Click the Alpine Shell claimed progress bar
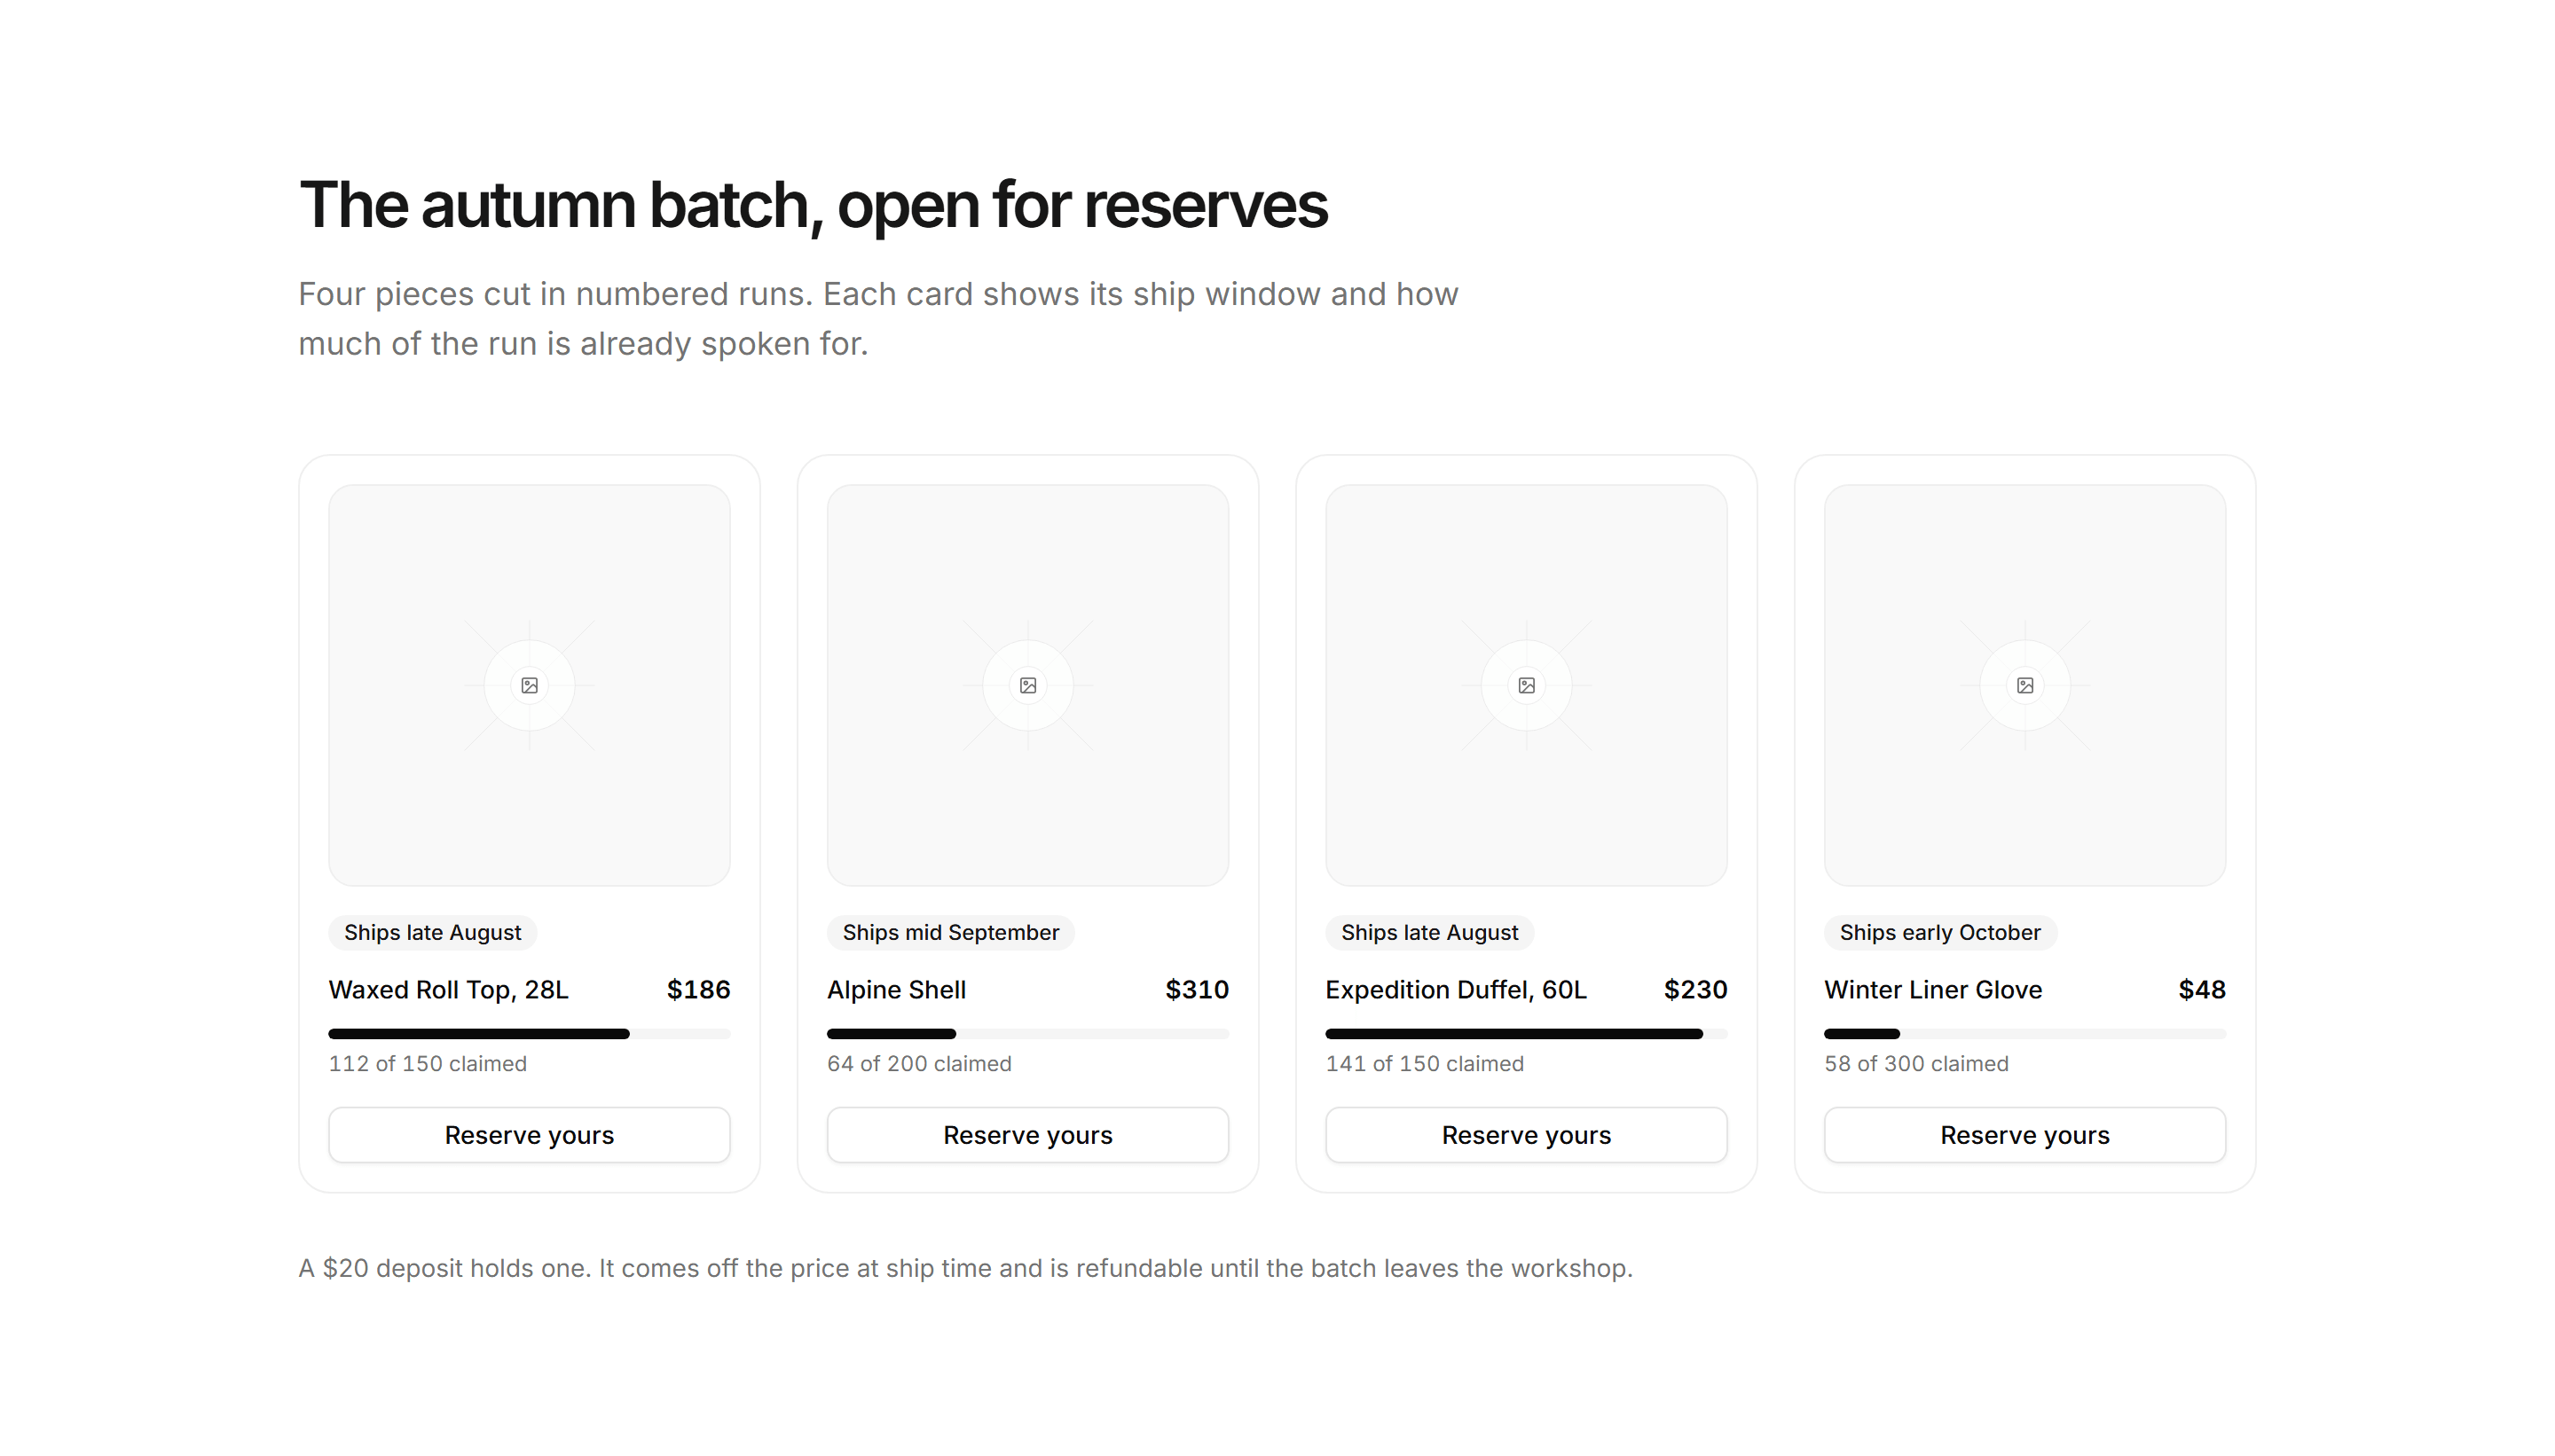Screen dimensions: 2555x1456 [x=1027, y=1034]
